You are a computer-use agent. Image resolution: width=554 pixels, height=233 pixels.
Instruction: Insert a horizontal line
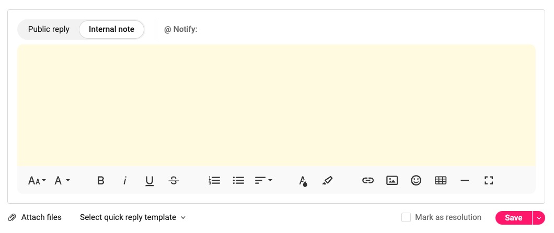click(x=465, y=180)
